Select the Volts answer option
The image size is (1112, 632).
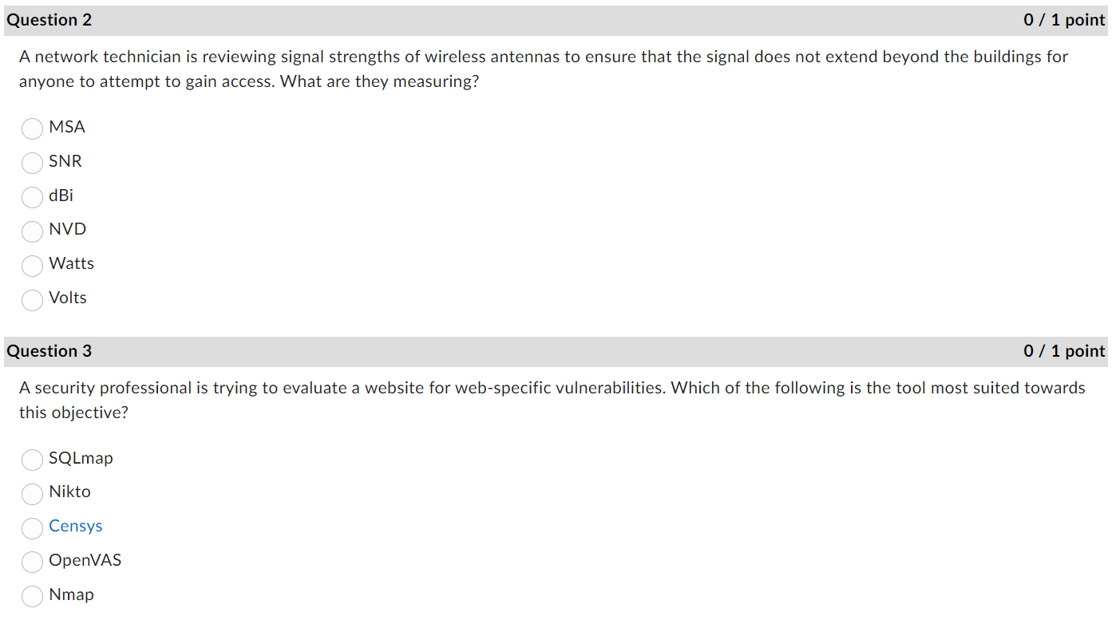[32, 300]
